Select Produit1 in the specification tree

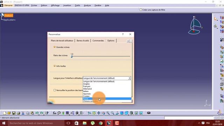[x=8, y=15]
